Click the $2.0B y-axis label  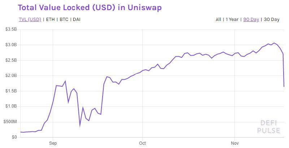(x=11, y=76)
